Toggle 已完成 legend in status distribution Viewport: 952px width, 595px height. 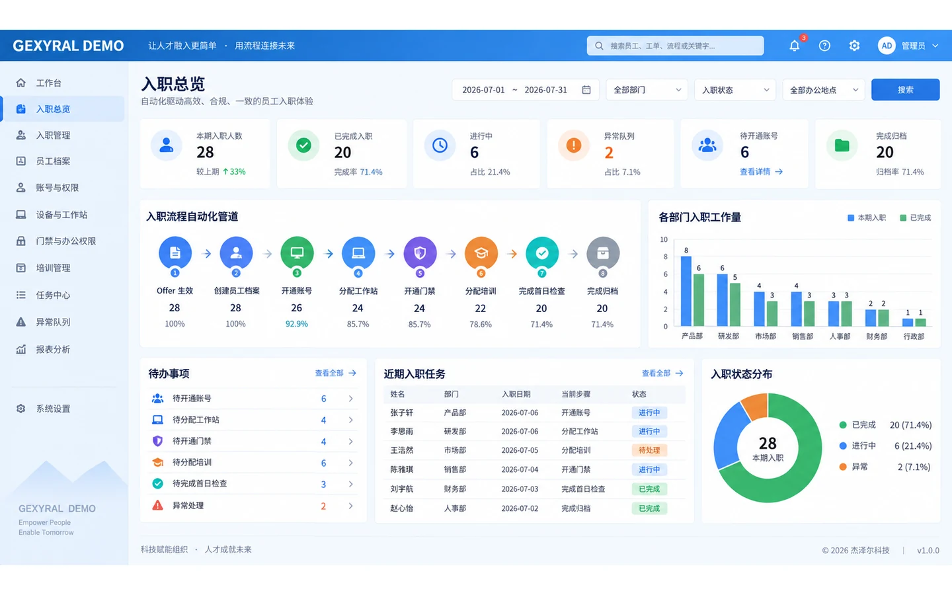coord(857,425)
